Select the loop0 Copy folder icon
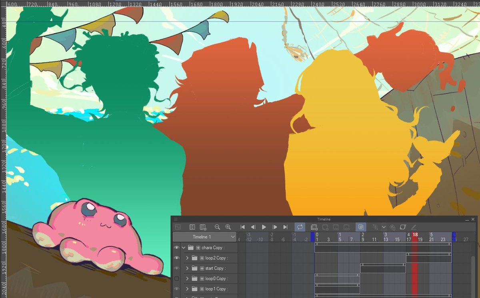Viewport: 480px width, 298px height. 195,278
